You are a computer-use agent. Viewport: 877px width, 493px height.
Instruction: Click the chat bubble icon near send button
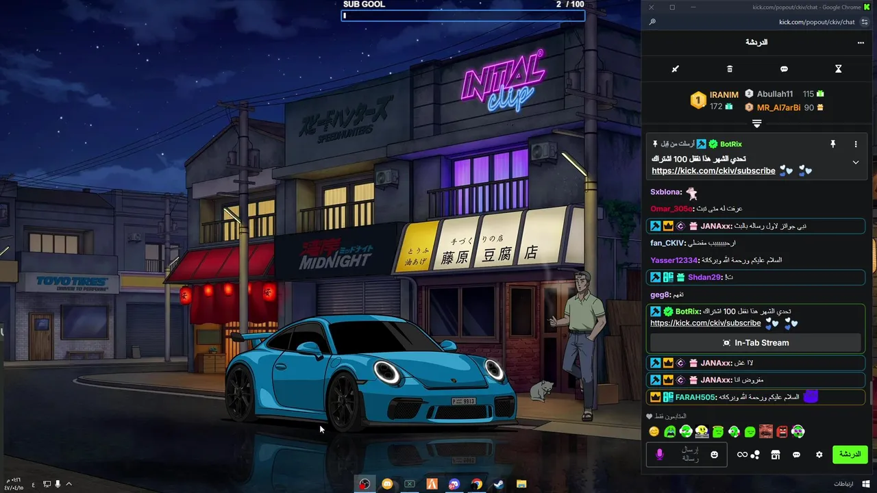(796, 455)
